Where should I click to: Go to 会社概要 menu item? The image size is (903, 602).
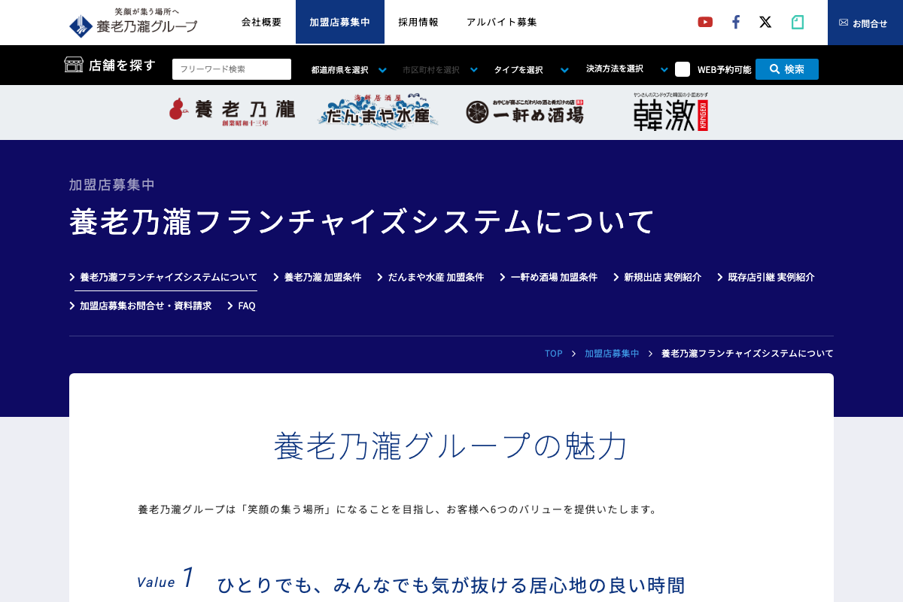pyautogui.click(x=261, y=22)
